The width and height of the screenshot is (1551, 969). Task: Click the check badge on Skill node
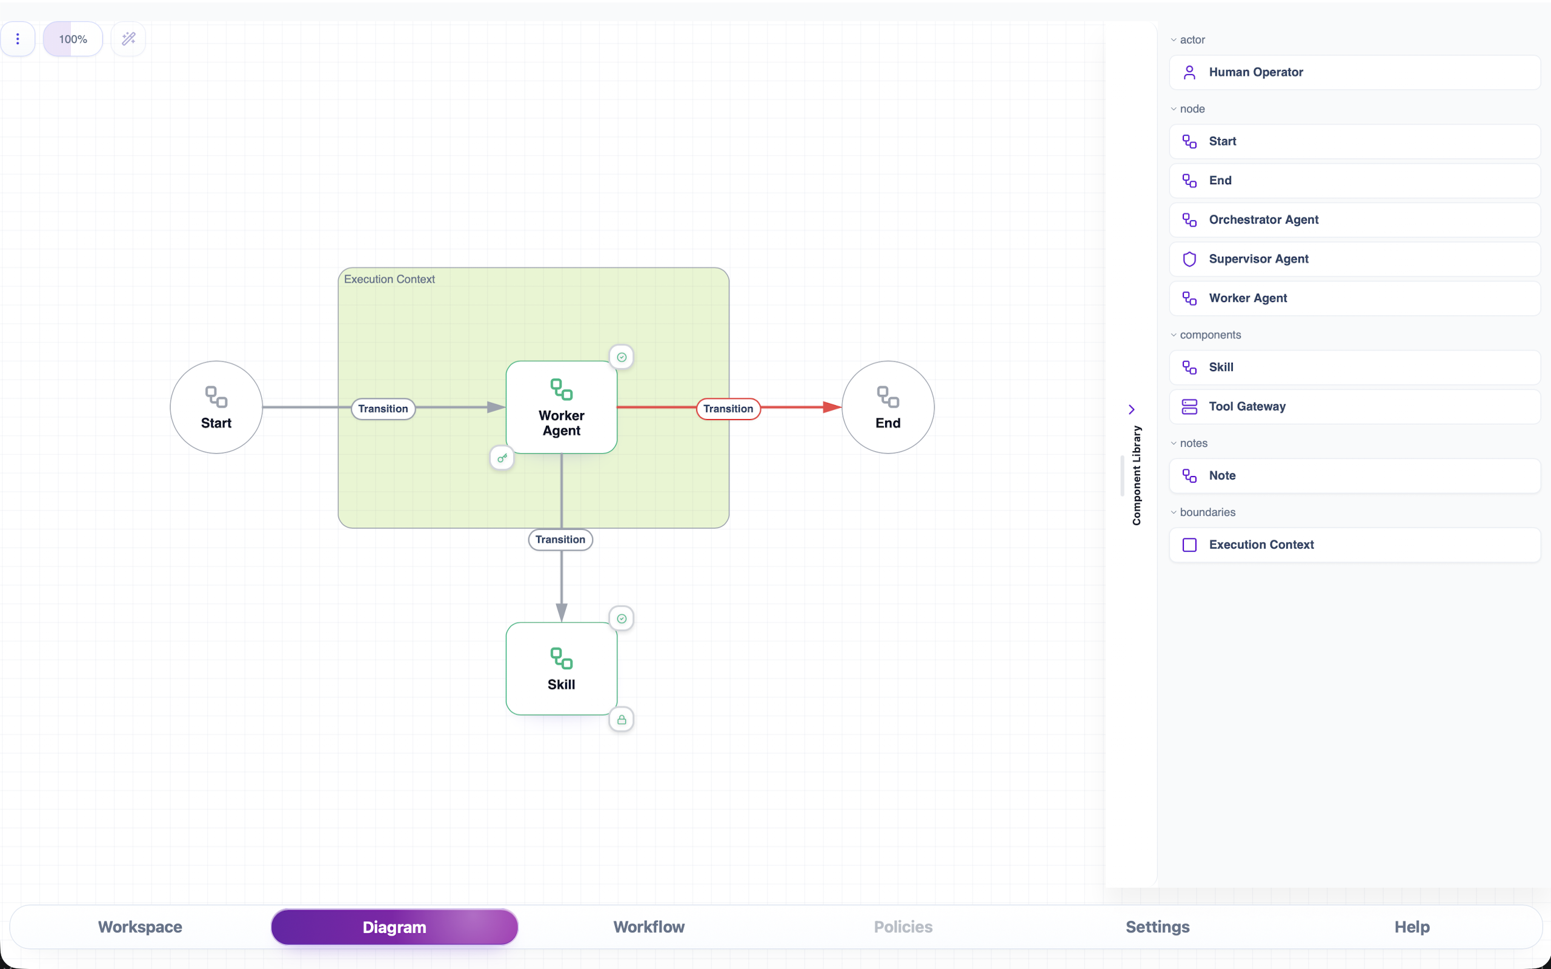pyautogui.click(x=621, y=618)
